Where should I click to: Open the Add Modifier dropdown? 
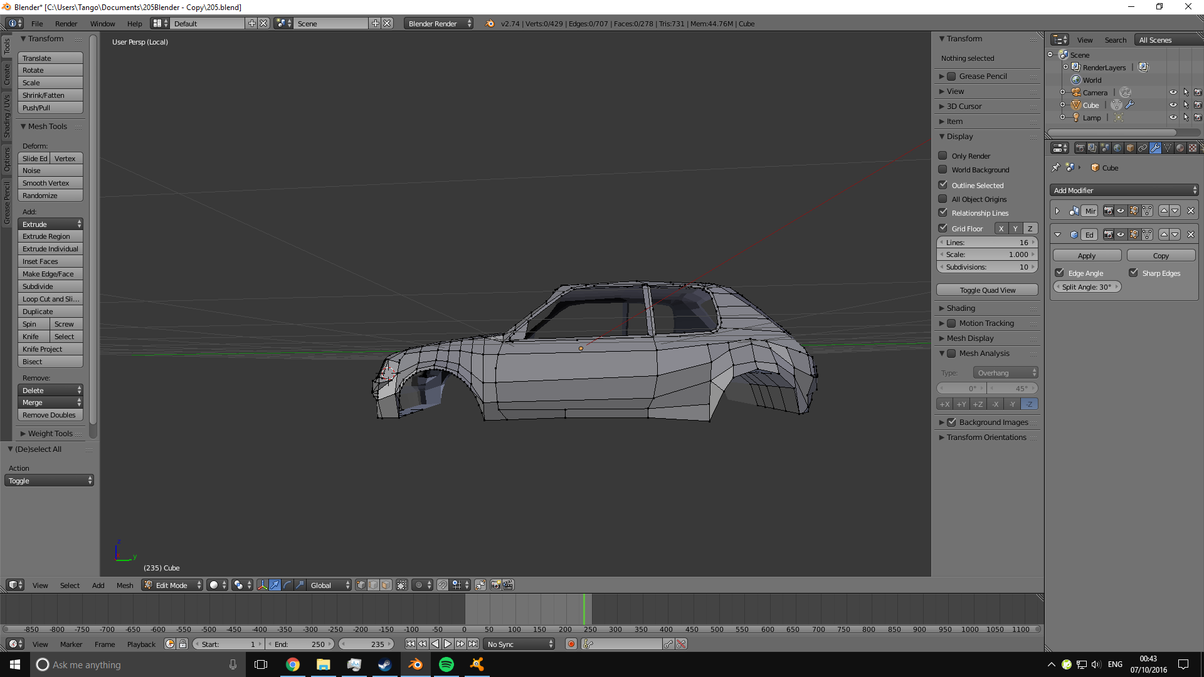1124,190
